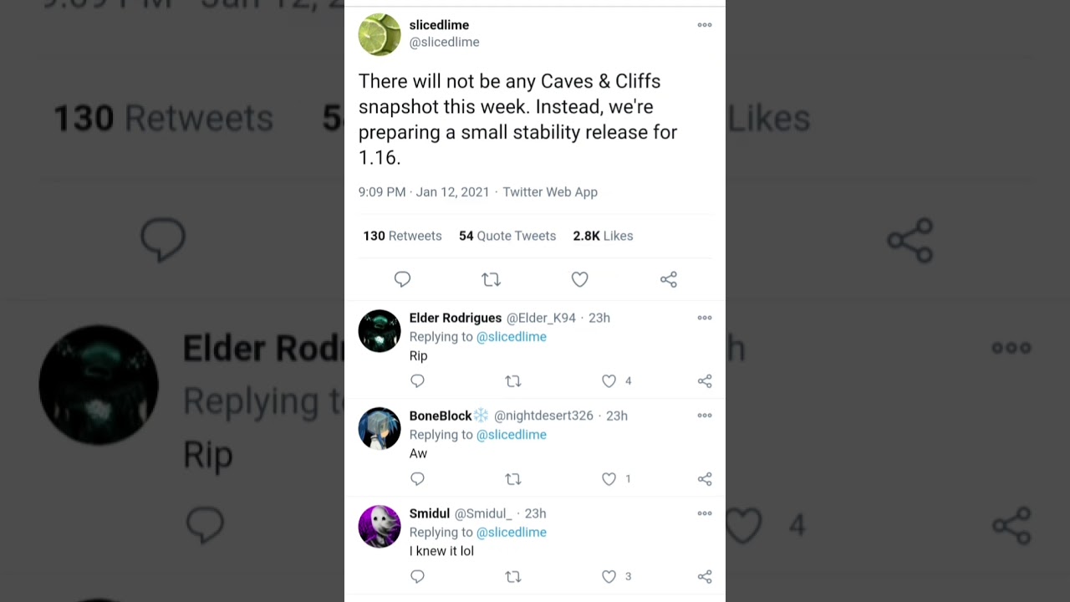Like Elder Rodrigues' "Rip" reply
This screenshot has height=602, width=1070.
pos(609,381)
